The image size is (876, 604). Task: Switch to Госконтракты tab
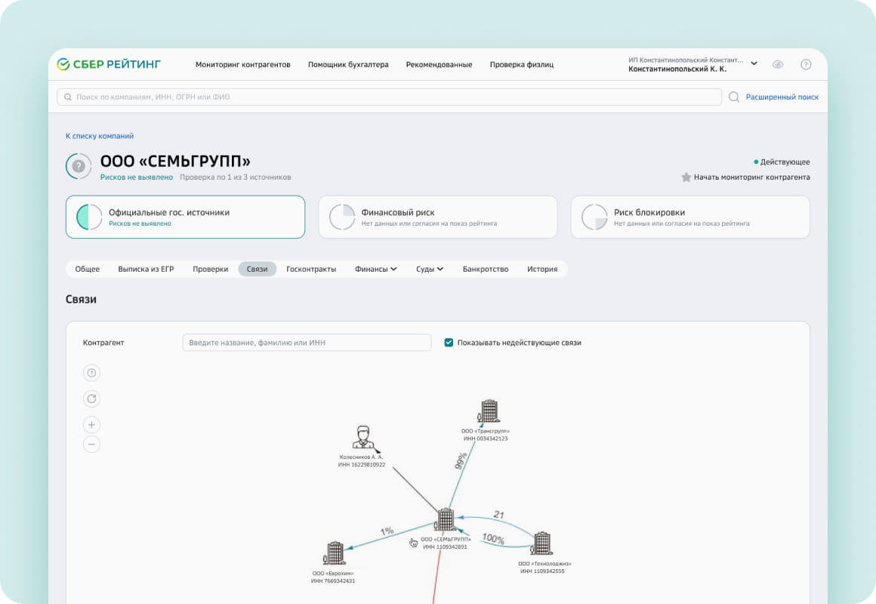(311, 269)
